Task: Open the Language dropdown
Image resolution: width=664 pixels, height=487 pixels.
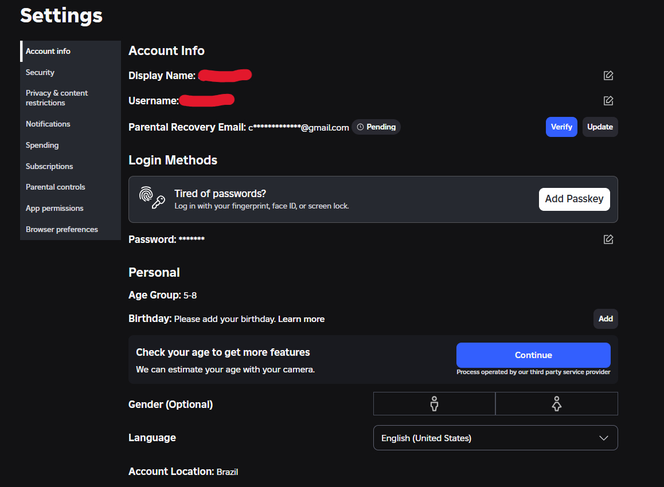Action: click(x=495, y=438)
